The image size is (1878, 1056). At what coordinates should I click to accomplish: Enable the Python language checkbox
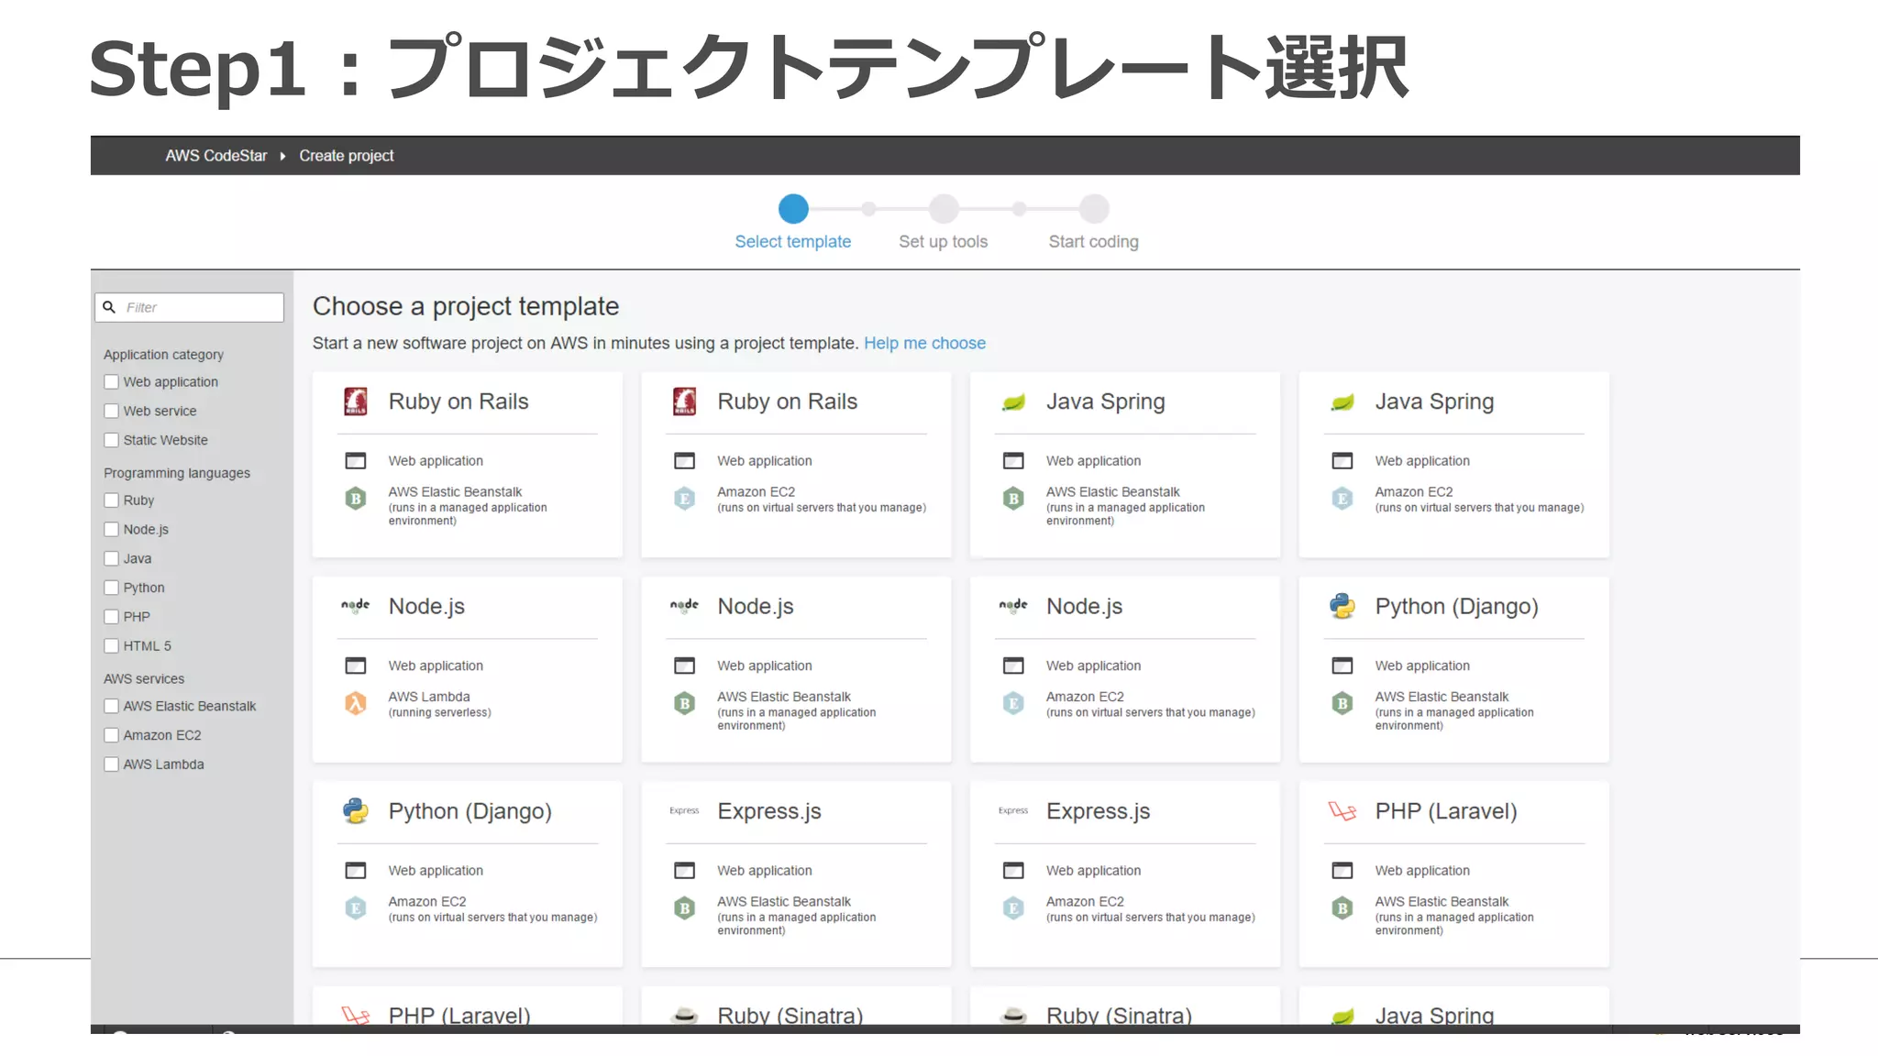coord(111,588)
